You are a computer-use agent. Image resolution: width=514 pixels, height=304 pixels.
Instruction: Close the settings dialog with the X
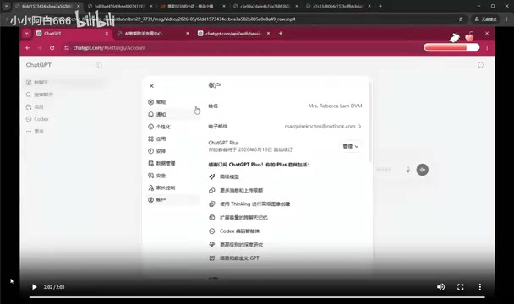coord(151,86)
